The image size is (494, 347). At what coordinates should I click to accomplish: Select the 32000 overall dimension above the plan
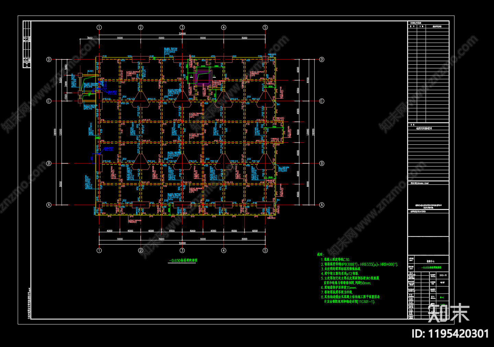[x=182, y=34]
